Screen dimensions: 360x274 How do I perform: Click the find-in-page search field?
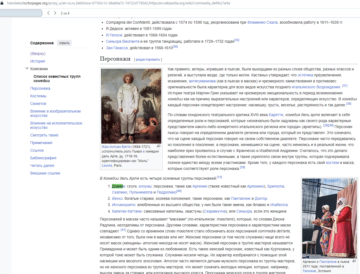[21, 13]
